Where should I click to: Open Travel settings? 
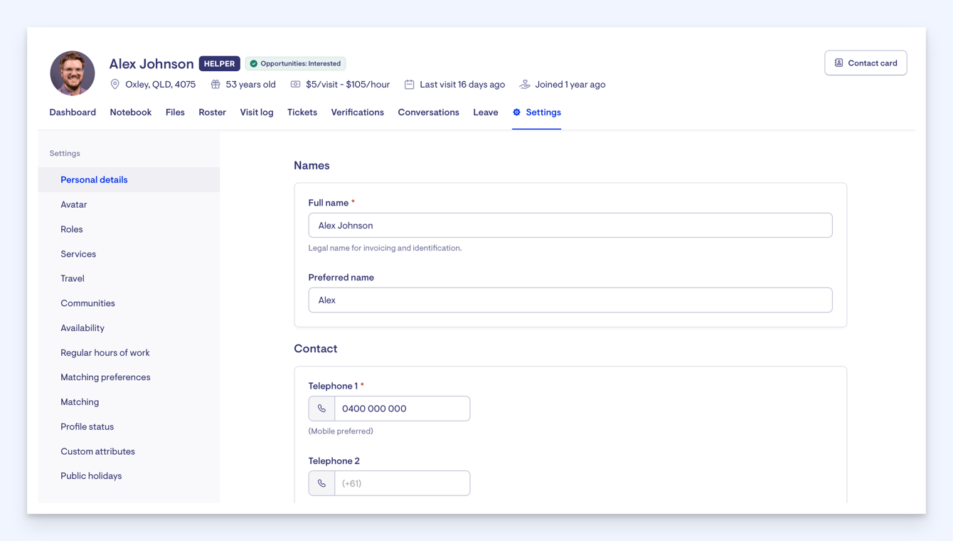pyautogui.click(x=129, y=278)
